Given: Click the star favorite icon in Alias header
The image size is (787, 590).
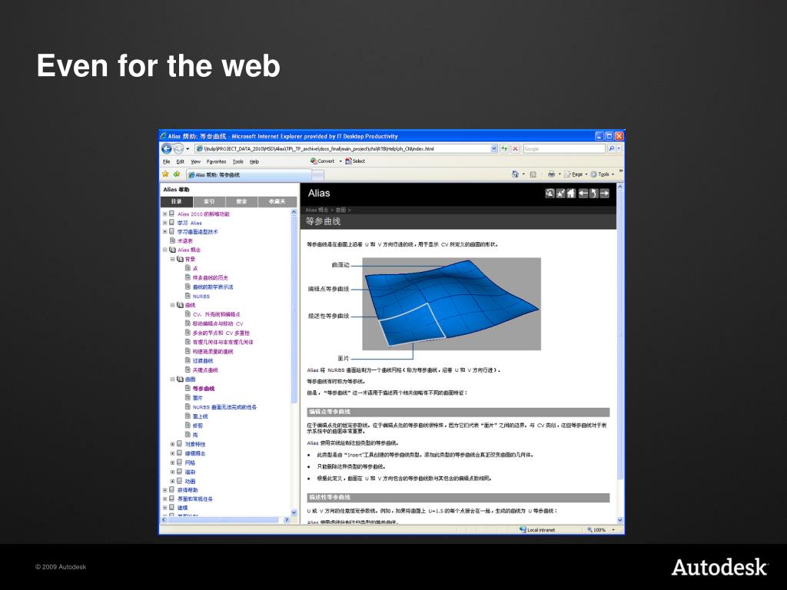Looking at the screenshot, I should point(560,193).
